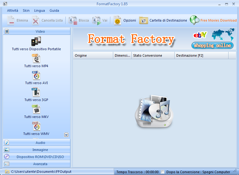Select the Tutti verso 3GP icon

coord(36,92)
